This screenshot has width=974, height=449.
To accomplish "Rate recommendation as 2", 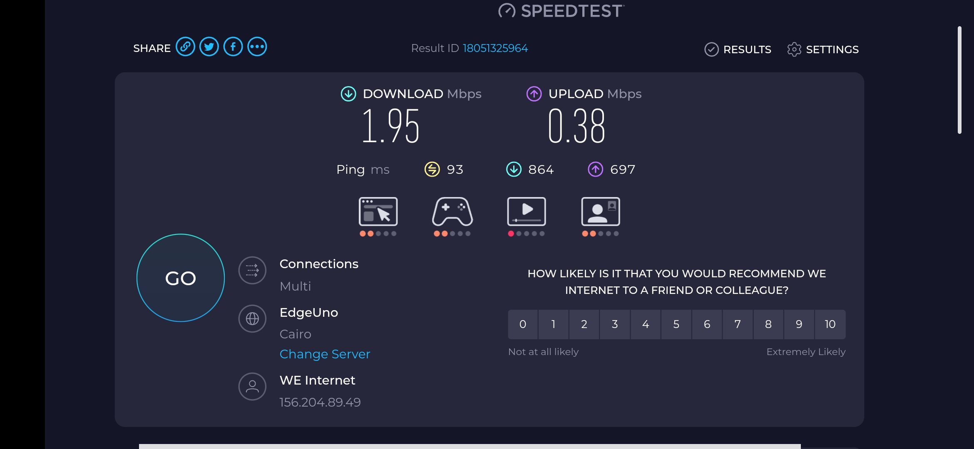I will 584,324.
